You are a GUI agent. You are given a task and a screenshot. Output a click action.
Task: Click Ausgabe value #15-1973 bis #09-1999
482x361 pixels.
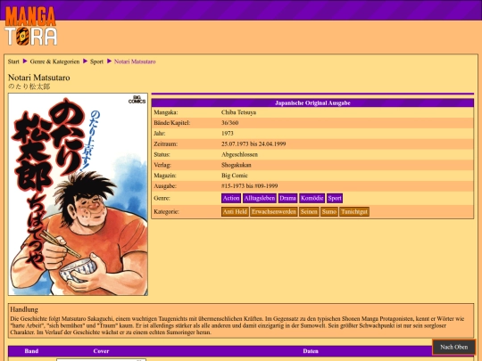[250, 186]
